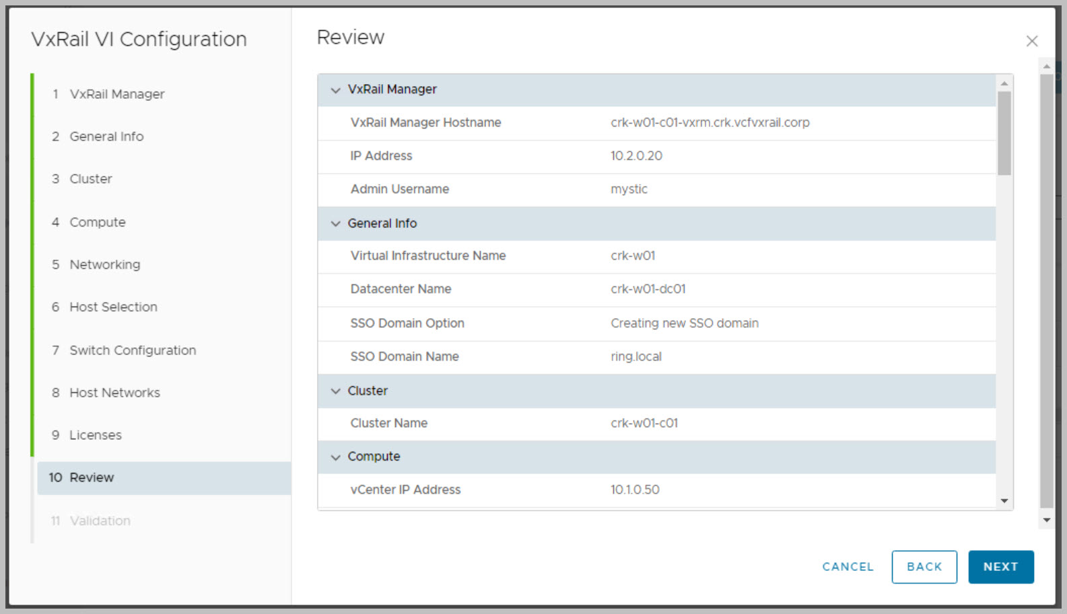Jump to the Cluster step in sidebar
The width and height of the screenshot is (1067, 614).
[91, 179]
